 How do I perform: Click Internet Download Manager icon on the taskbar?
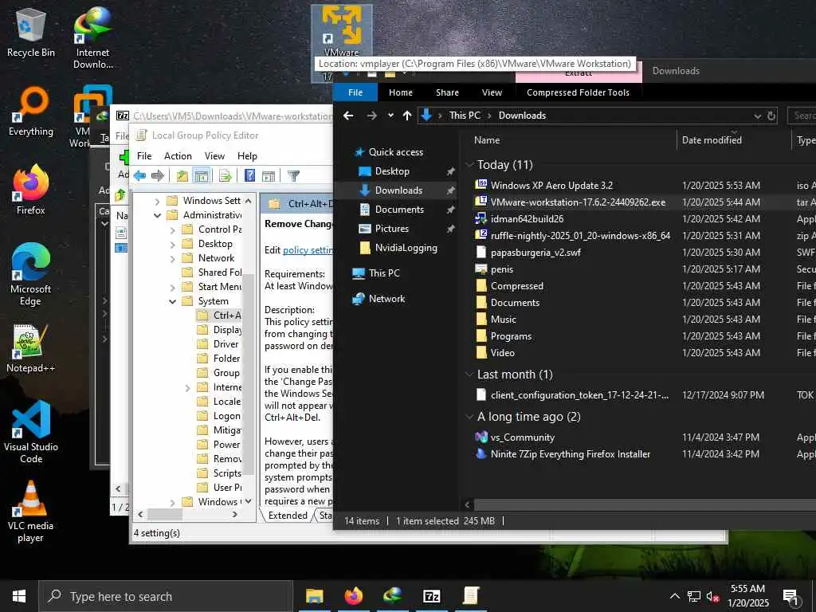[x=392, y=596]
